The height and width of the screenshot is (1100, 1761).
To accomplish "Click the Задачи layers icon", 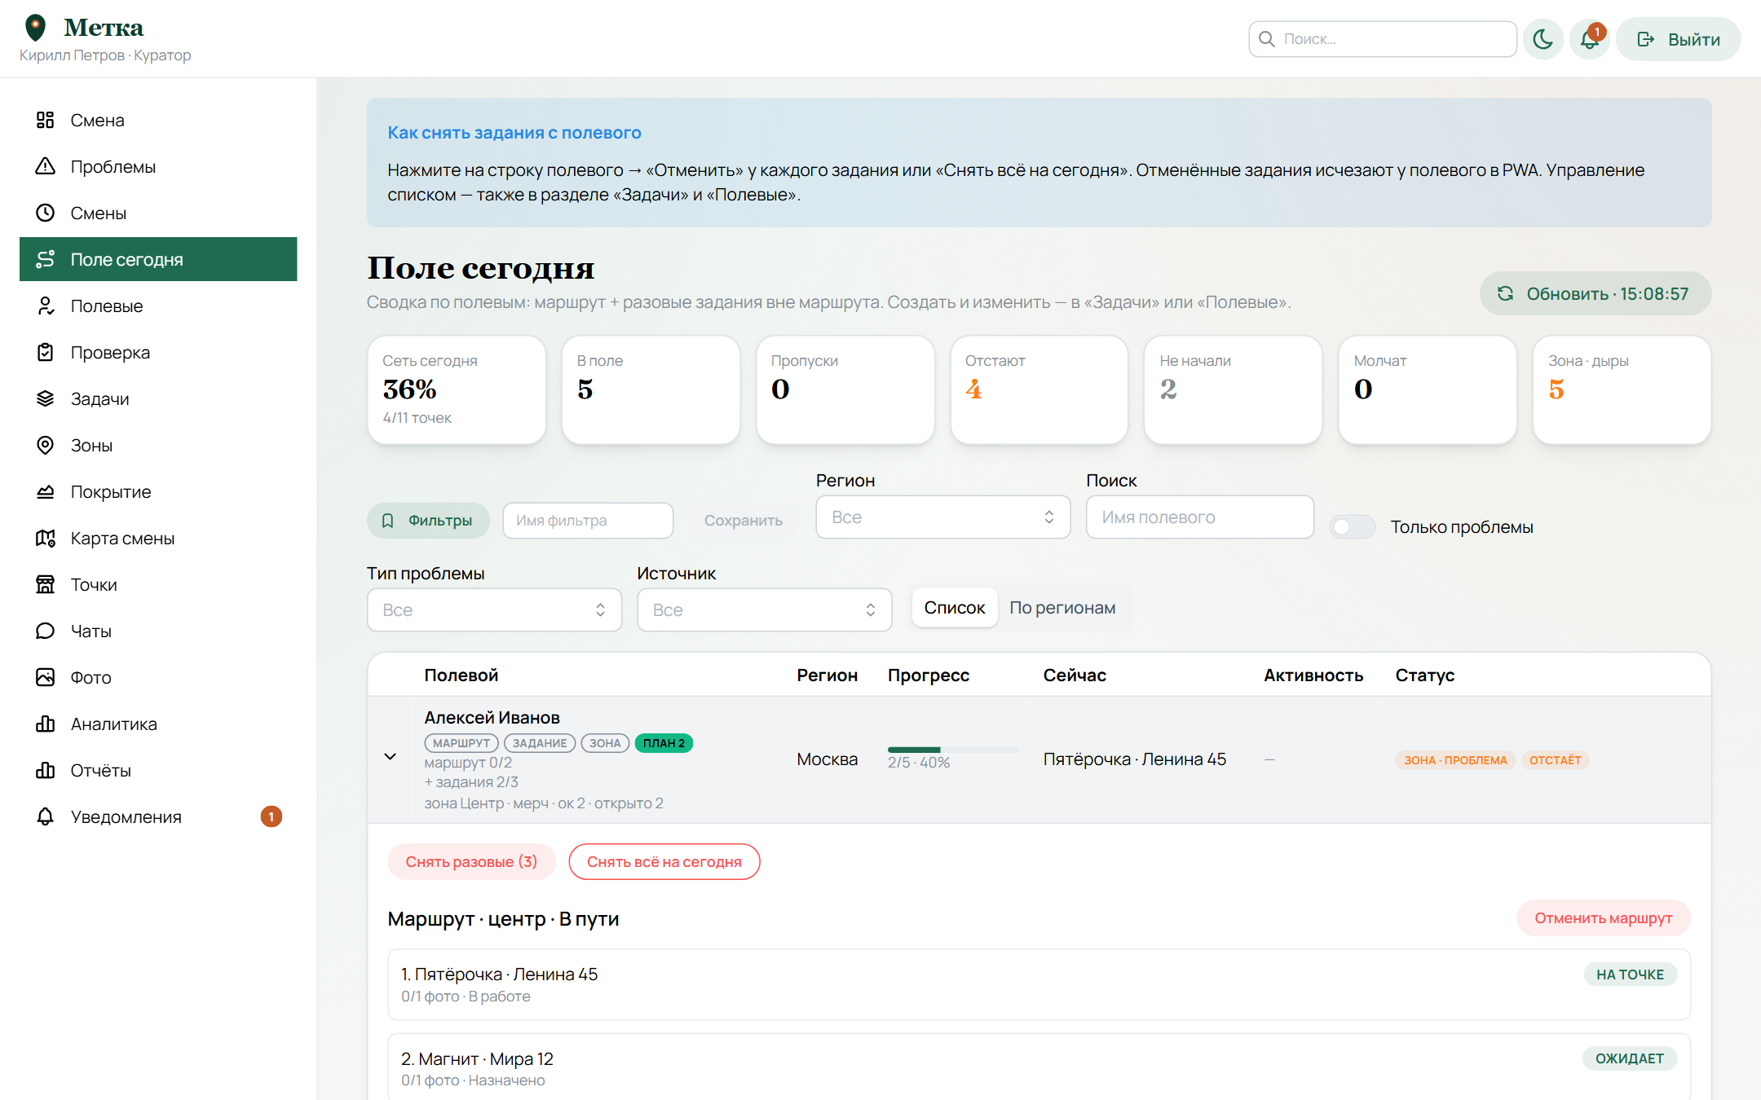I will [x=45, y=399].
